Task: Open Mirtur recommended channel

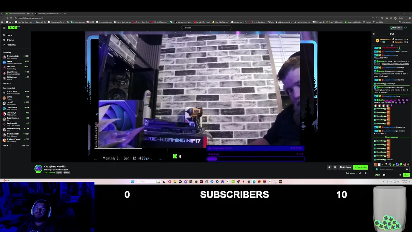Action: click(16, 97)
